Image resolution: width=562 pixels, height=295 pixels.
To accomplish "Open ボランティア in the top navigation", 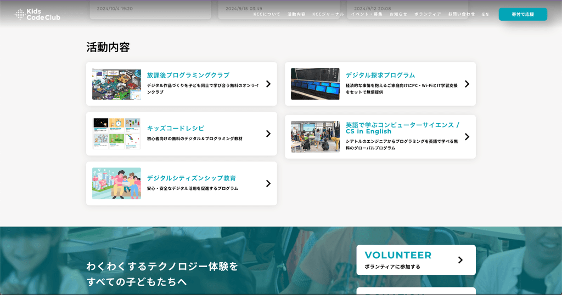I will pos(428,14).
